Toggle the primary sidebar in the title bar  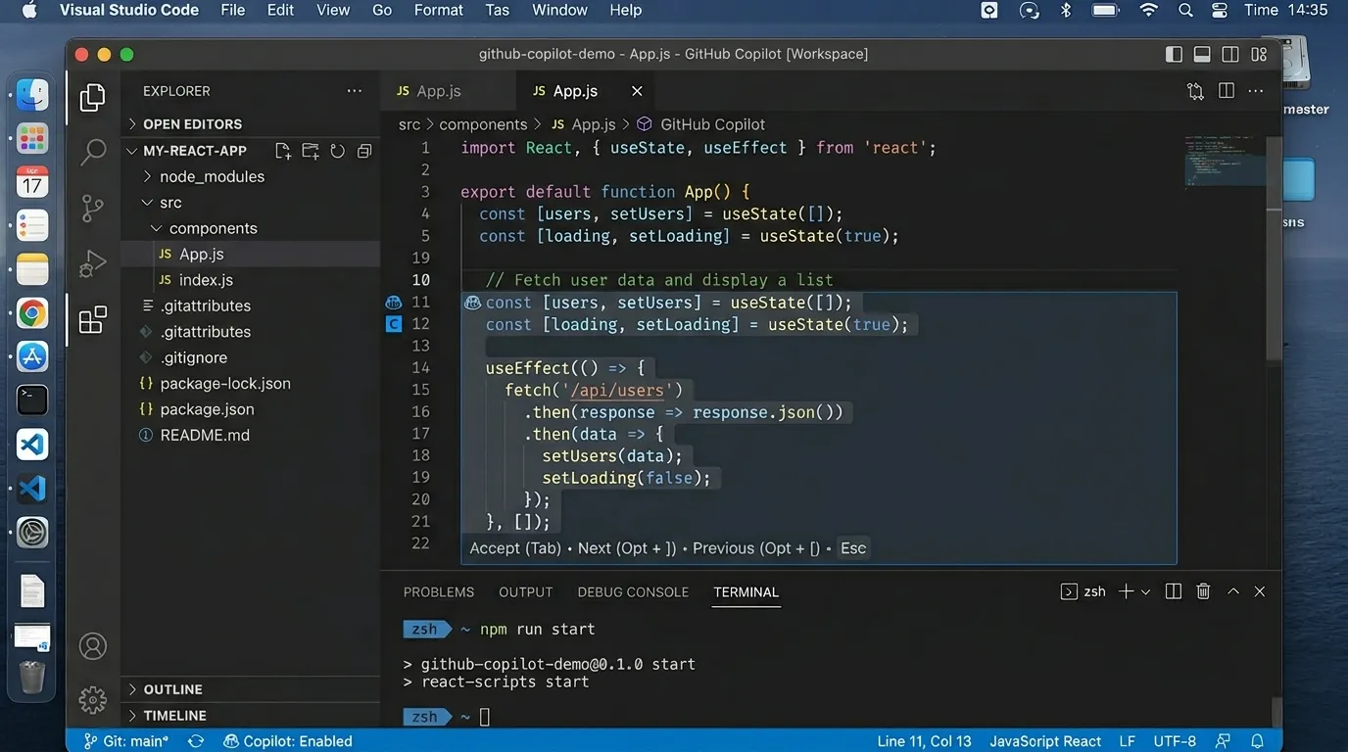coord(1174,55)
